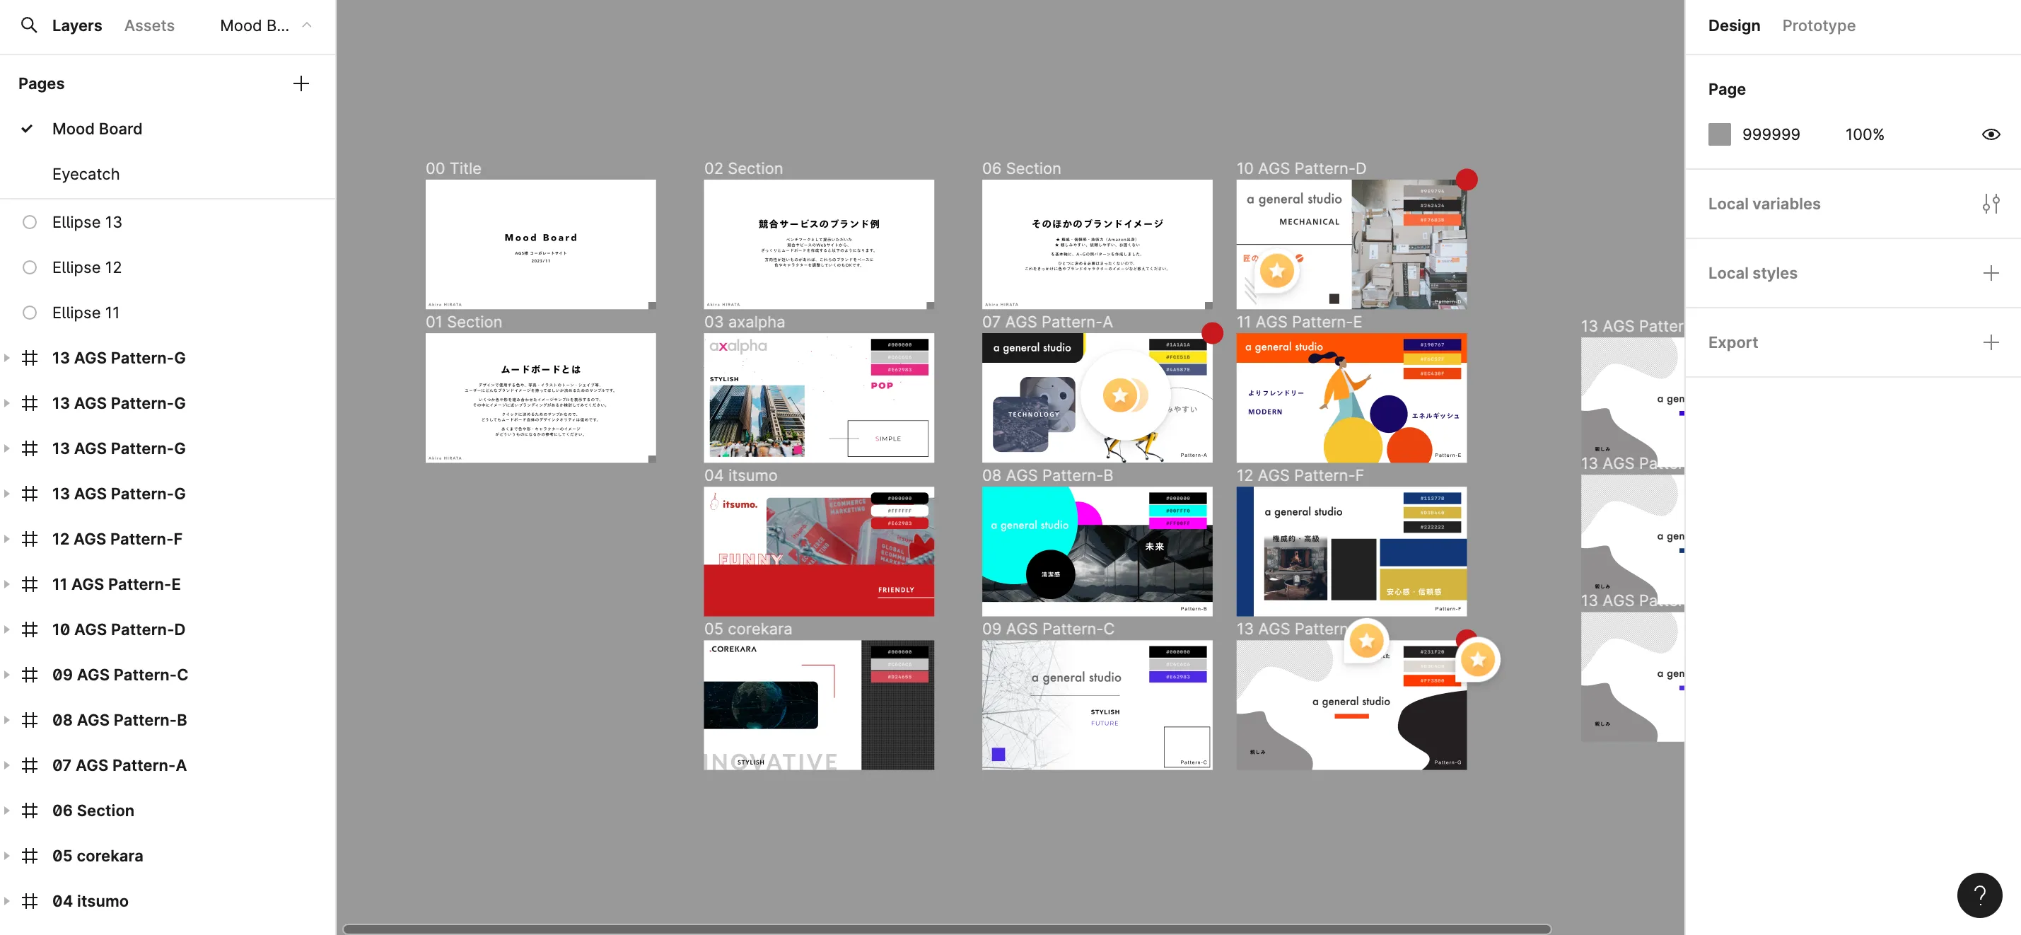Expand the 07 AGS Pattern-A layer
This screenshot has height=935, width=2021.
click(7, 765)
